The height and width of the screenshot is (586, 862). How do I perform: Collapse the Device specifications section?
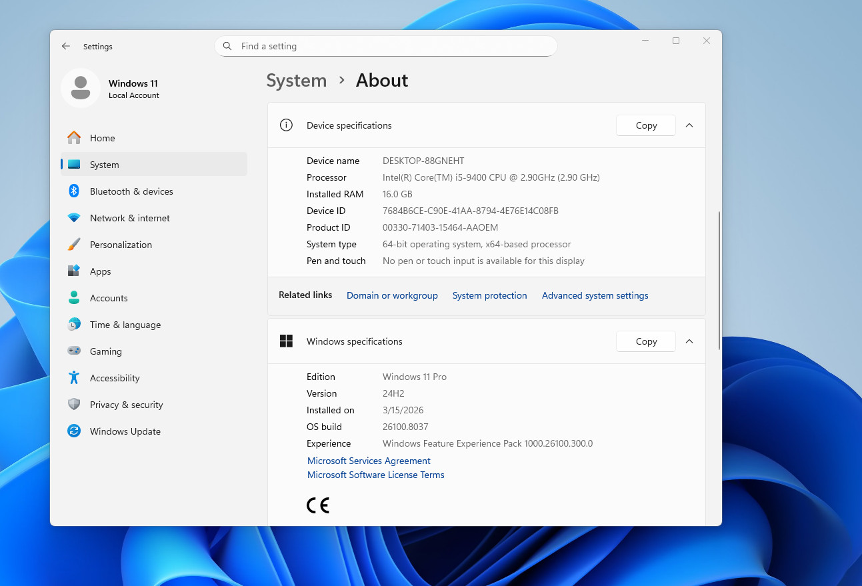(x=689, y=125)
